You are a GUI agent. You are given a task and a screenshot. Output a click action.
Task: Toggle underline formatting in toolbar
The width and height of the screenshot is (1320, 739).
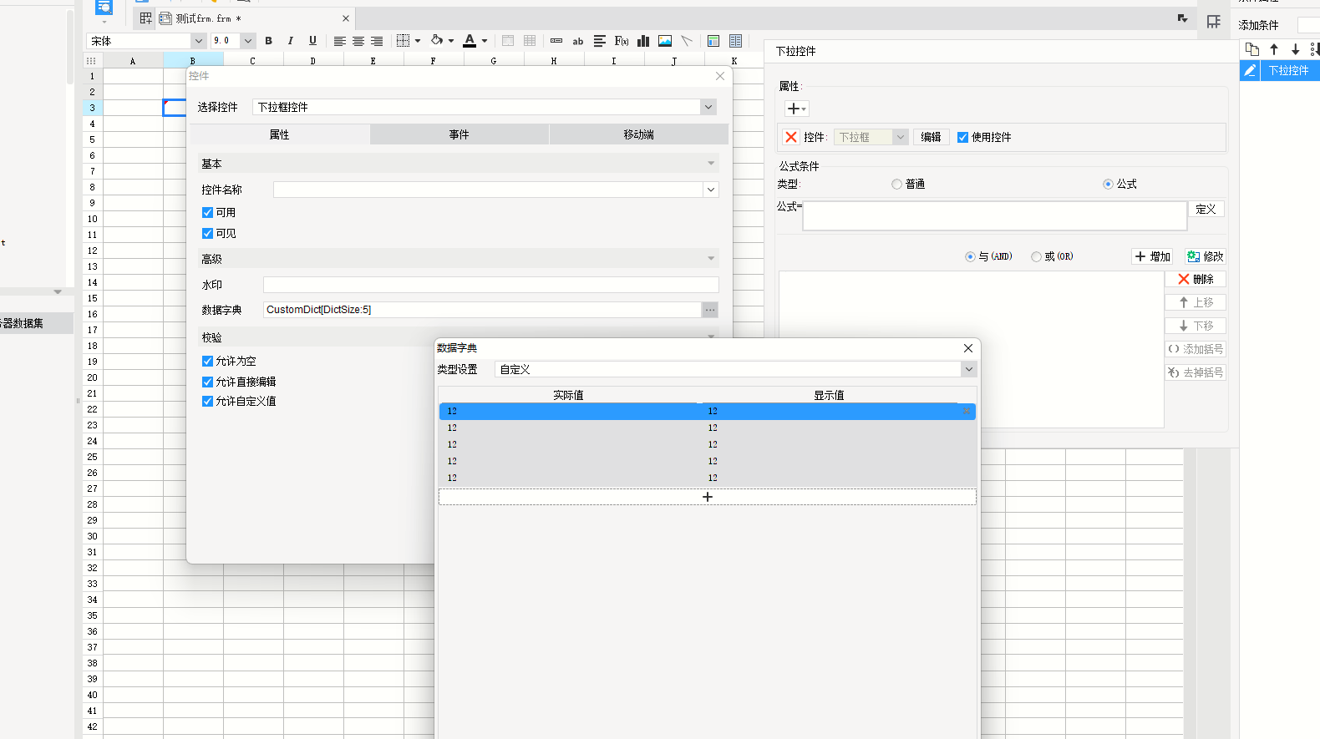tap(312, 41)
